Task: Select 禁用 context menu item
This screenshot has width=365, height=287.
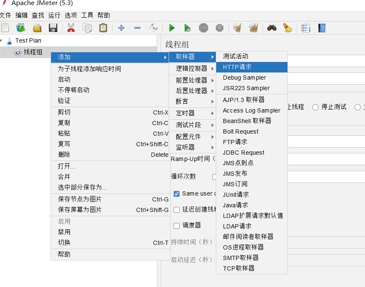Action: pos(111,232)
